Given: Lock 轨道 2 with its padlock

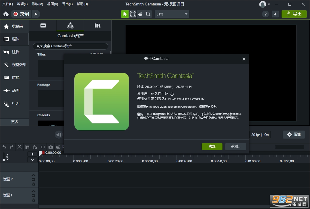Looking at the screenshot, I should (x=33, y=184).
